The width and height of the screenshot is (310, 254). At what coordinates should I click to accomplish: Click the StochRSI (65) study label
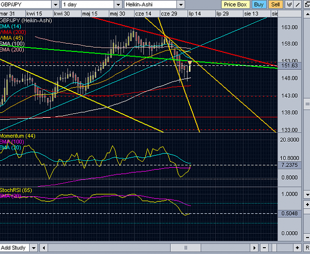[x=16, y=190]
